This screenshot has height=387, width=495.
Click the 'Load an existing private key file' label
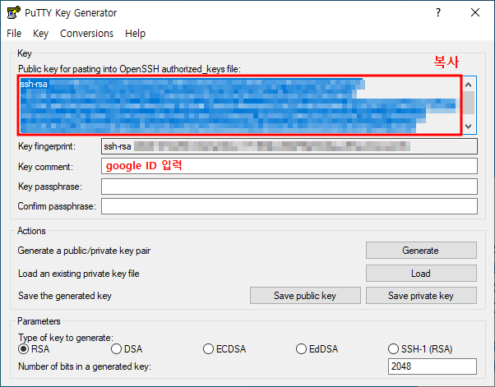click(x=79, y=274)
